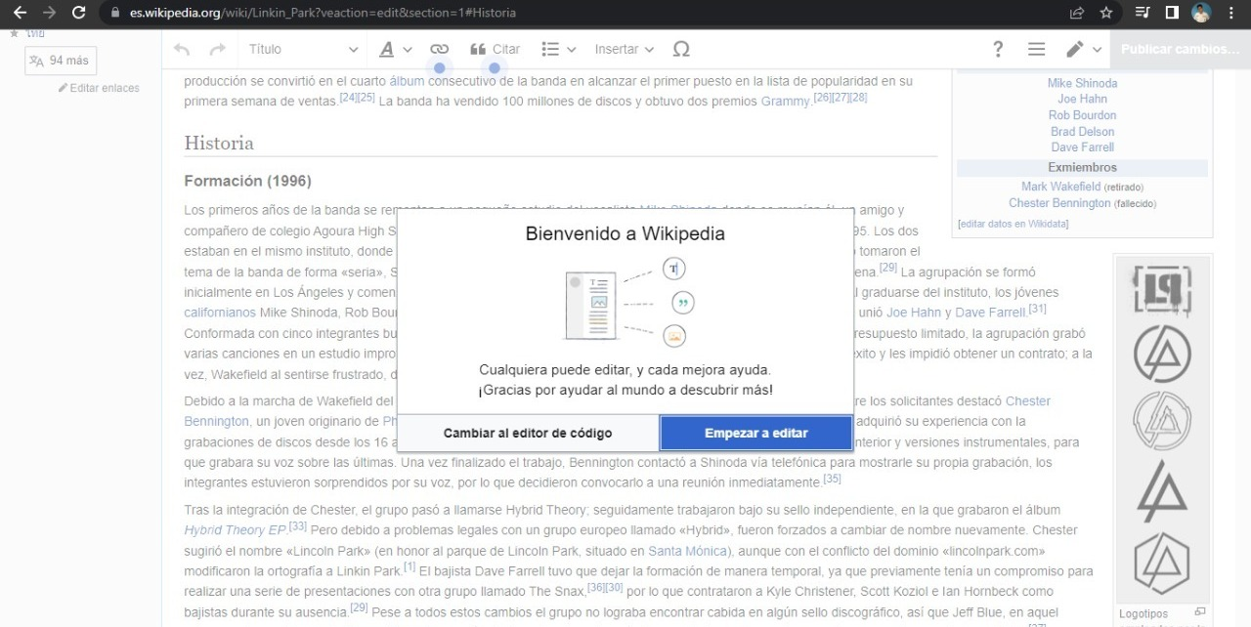Undo the last edit in the editor toolbar
Screen dimensions: 1251x627
[182, 49]
